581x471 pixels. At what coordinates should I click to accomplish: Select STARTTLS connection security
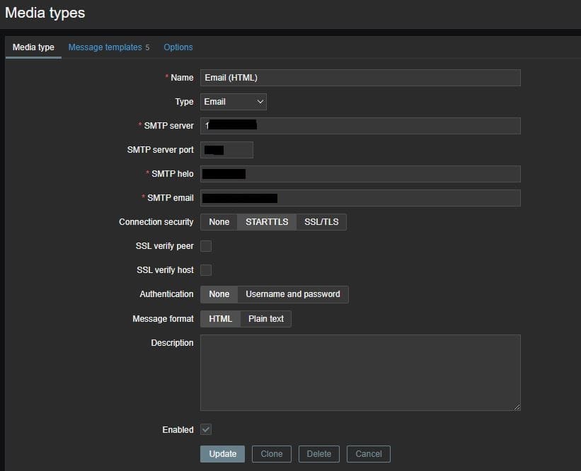click(267, 222)
